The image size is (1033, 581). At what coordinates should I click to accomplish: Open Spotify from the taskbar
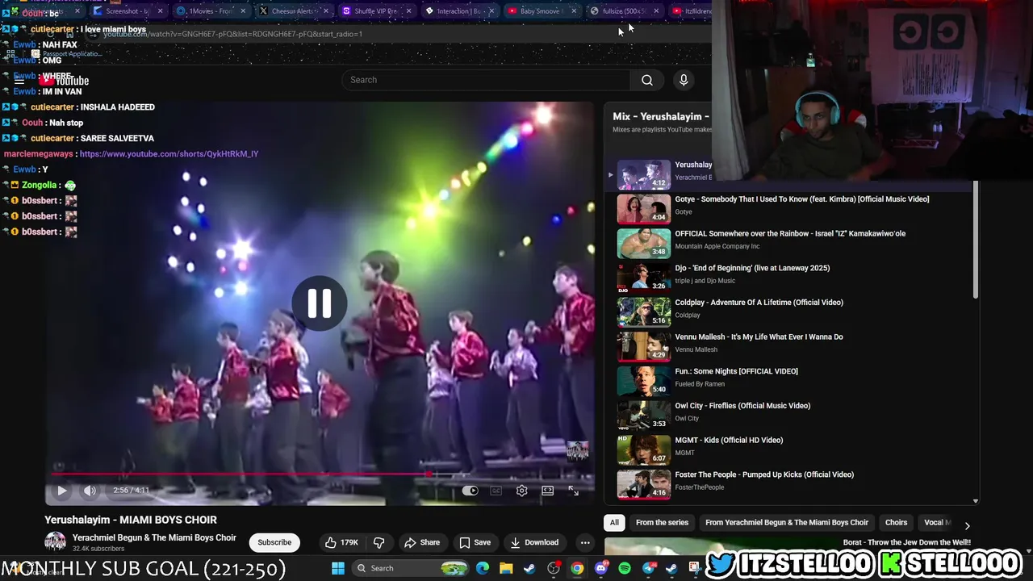(625, 568)
